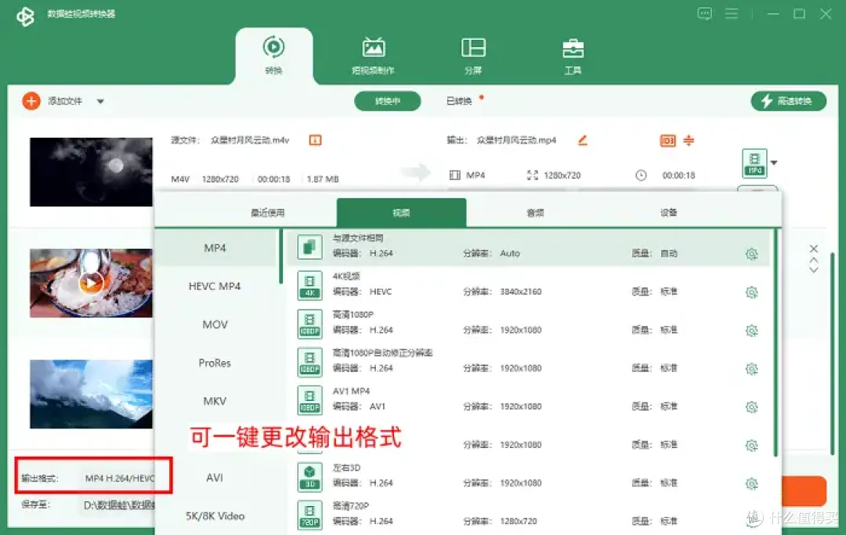Select 5K/8K Video in format list
Viewport: 846px width, 535px height.
coord(215,516)
